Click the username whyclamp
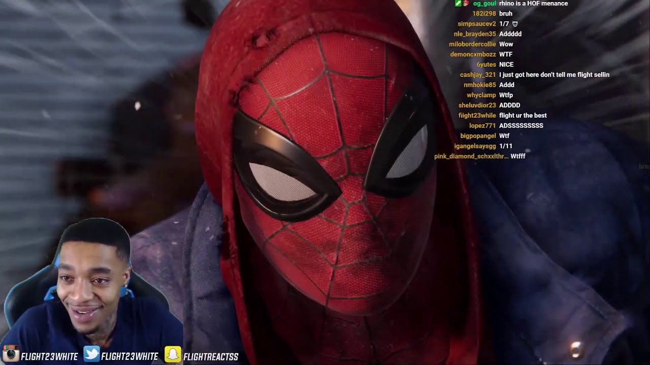650x365 pixels. click(x=481, y=95)
